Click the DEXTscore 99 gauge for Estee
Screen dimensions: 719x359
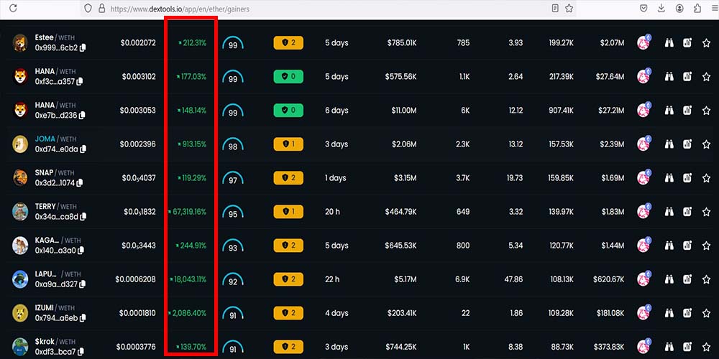[233, 45]
